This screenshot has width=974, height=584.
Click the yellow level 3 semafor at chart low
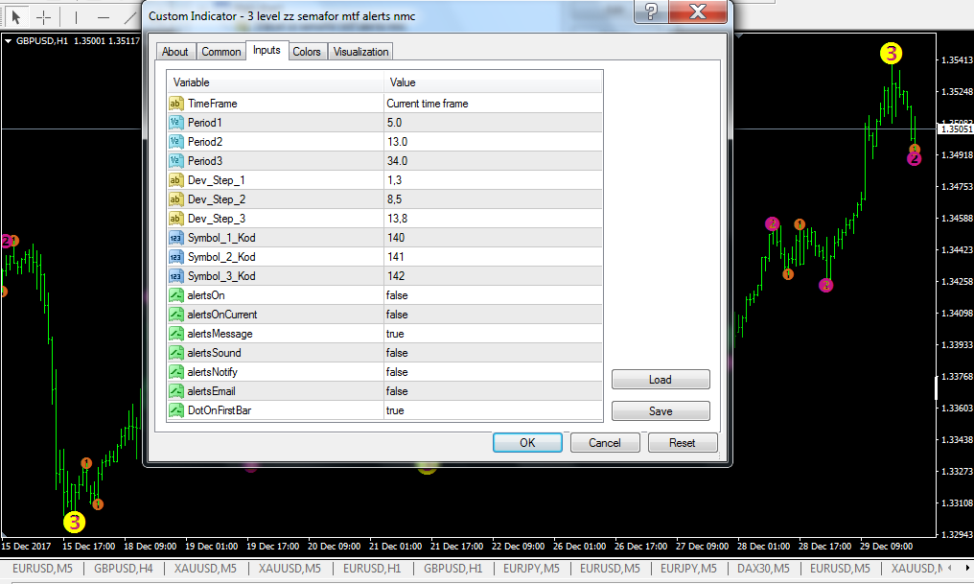tap(74, 522)
